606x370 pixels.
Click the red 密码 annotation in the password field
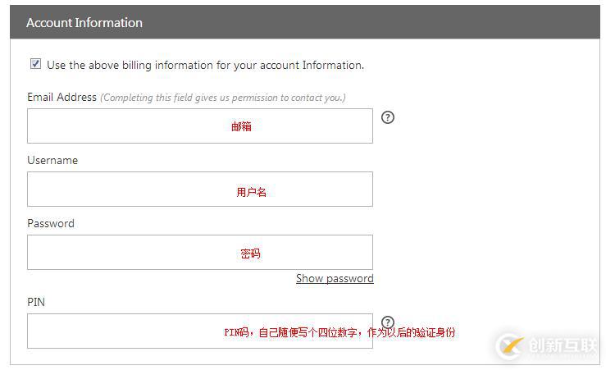pyautogui.click(x=250, y=254)
